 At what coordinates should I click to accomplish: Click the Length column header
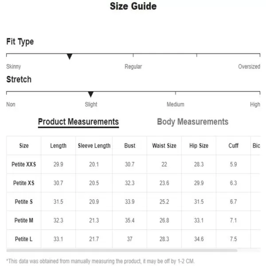tap(59, 145)
